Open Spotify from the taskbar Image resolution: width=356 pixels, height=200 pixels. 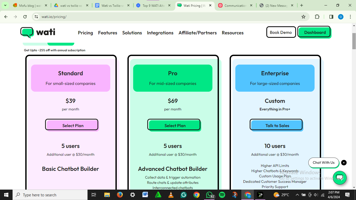222,195
